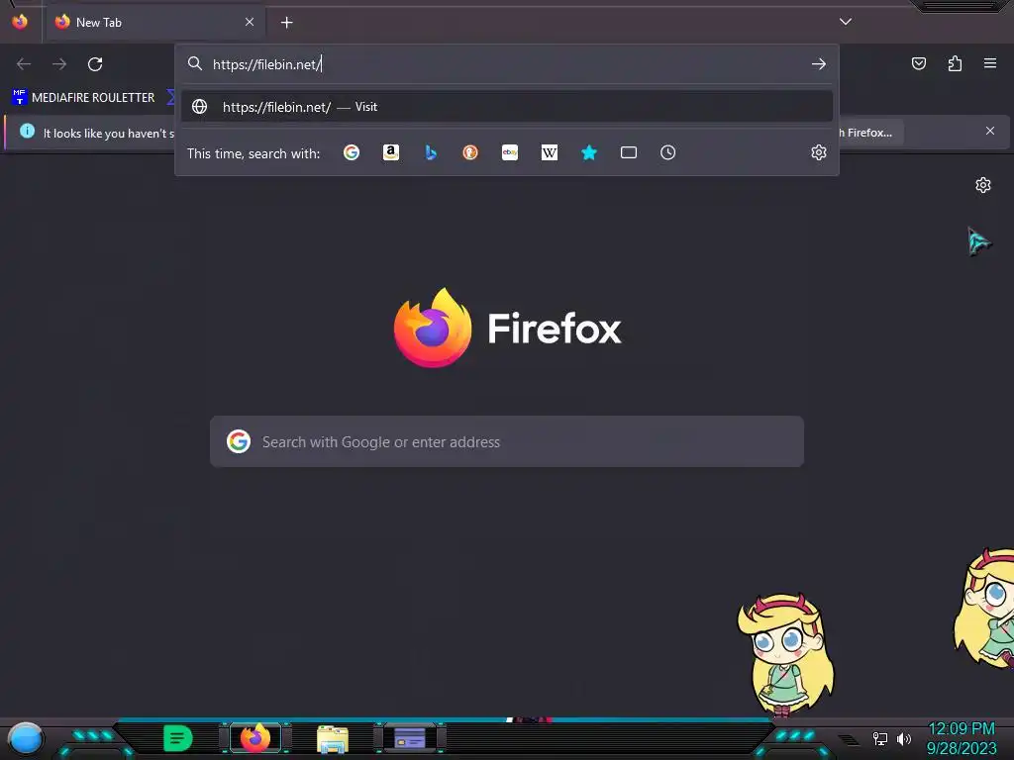Click the Firefox View icon

point(20,22)
